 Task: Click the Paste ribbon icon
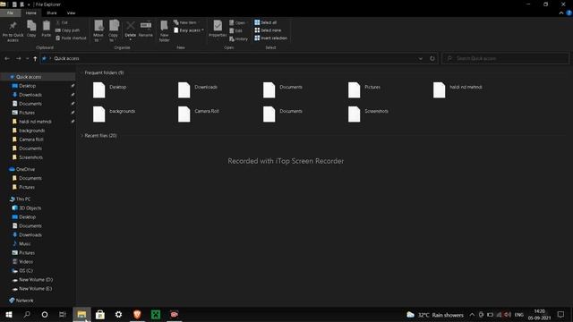46,29
